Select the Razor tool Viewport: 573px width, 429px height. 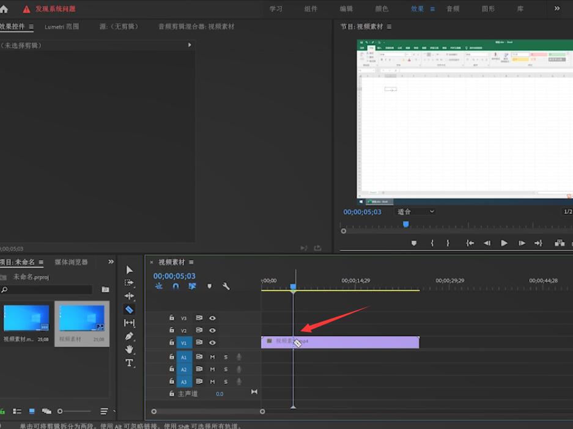coord(129,310)
